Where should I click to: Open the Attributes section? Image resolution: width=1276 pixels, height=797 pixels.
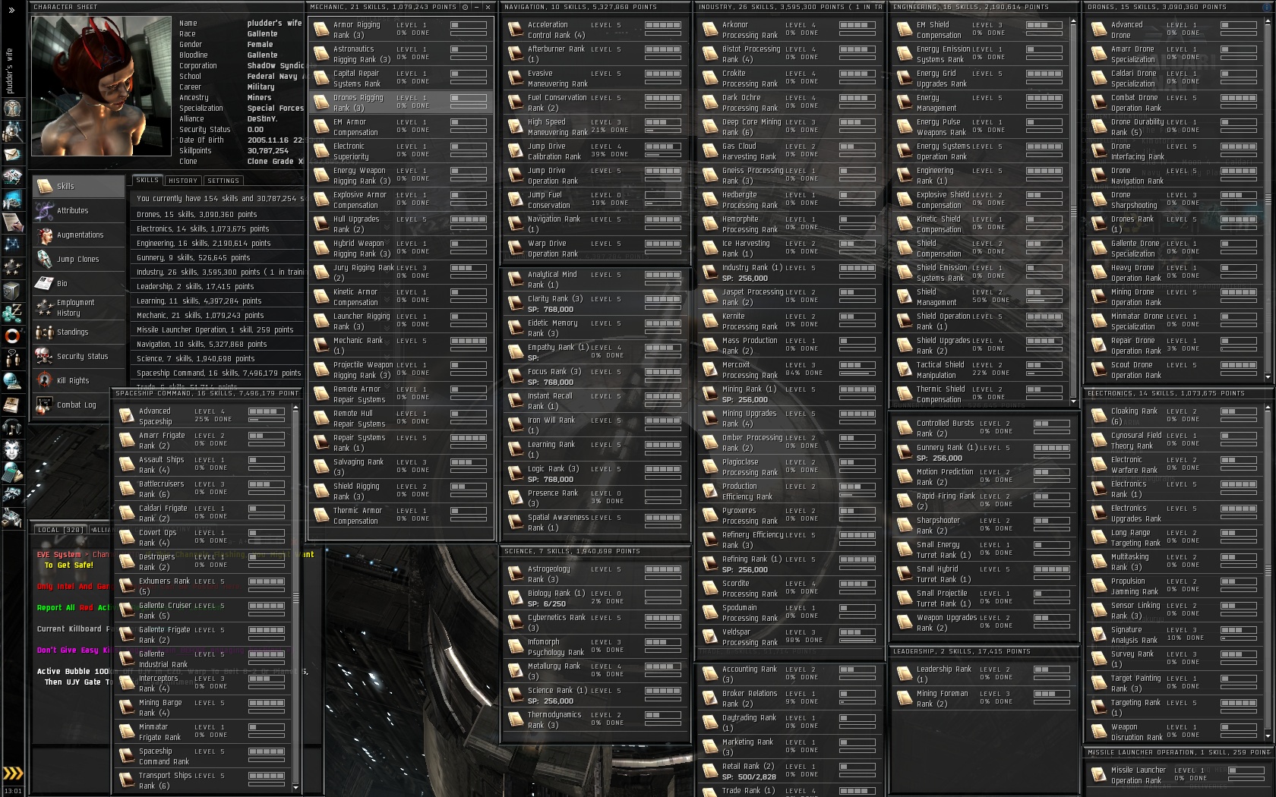(79, 210)
